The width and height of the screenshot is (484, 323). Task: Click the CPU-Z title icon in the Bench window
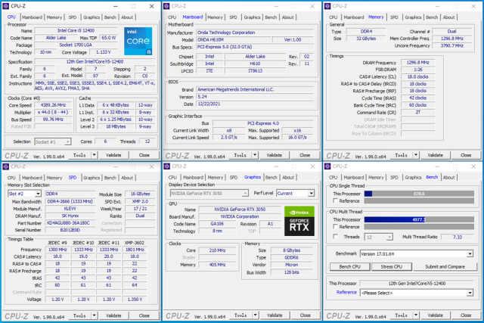click(327, 166)
